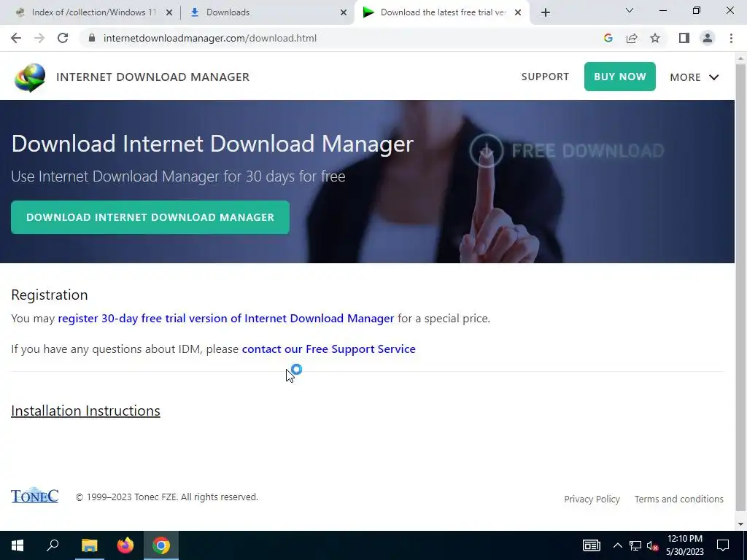
Task: Click the scrollbar up arrow
Action: coord(741,58)
